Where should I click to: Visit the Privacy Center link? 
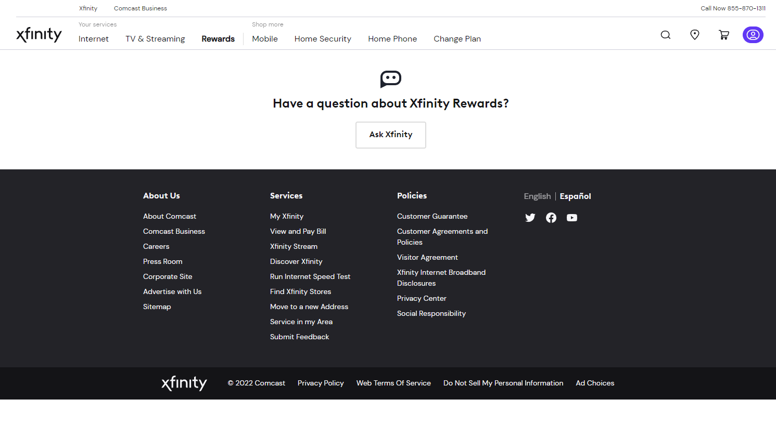pyautogui.click(x=422, y=299)
